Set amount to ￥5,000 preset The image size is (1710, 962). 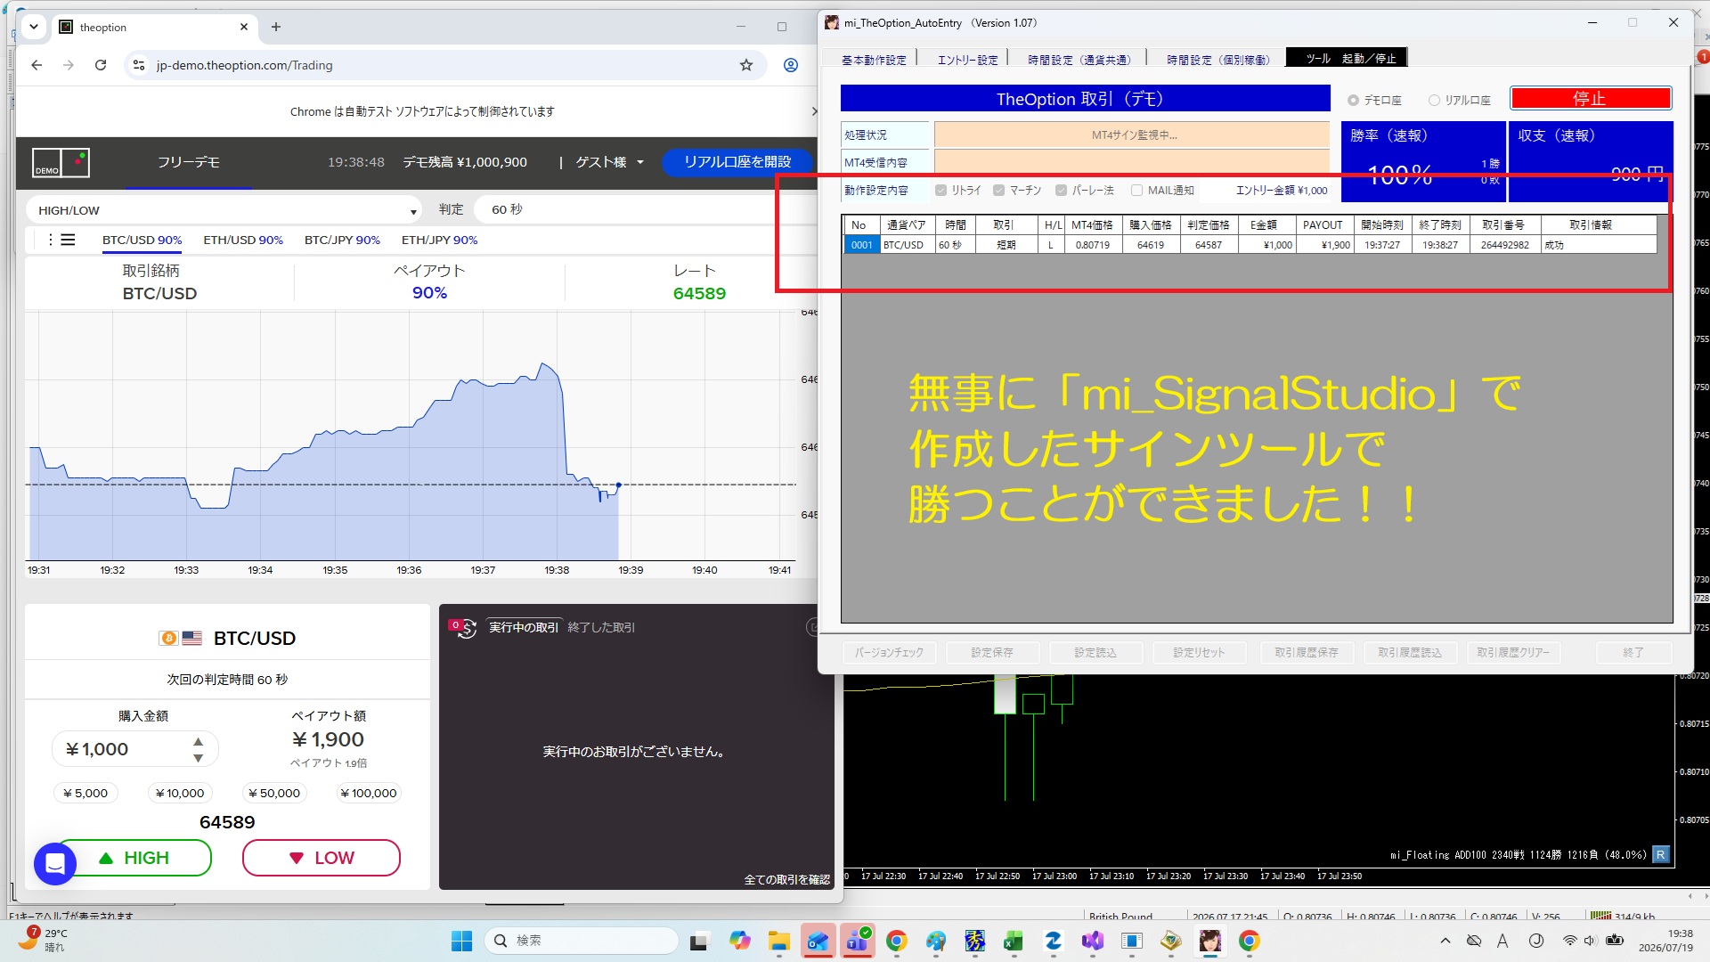(85, 793)
